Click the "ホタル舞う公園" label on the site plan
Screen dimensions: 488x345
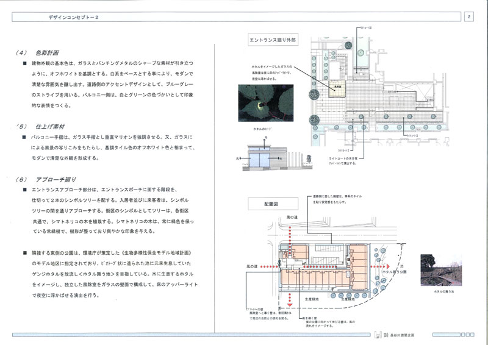pos(394,272)
